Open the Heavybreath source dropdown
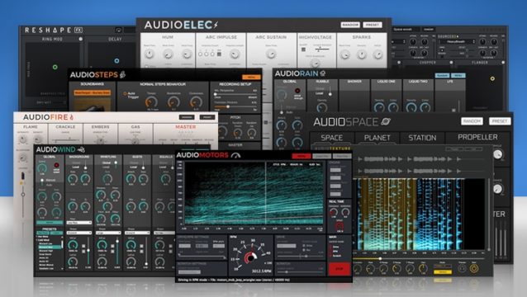The image size is (527, 297). tap(458, 42)
